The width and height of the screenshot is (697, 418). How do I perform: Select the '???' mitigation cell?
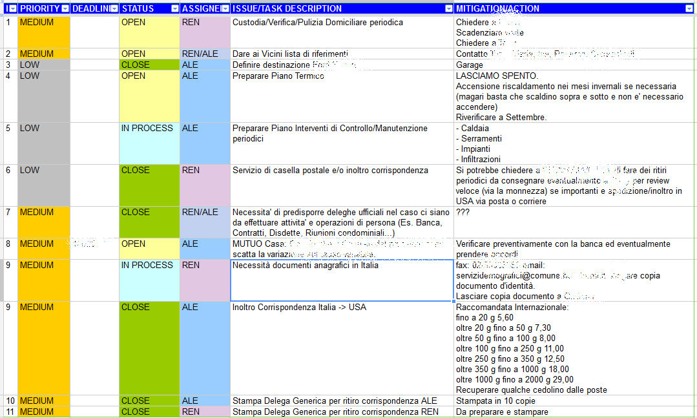(x=575, y=222)
